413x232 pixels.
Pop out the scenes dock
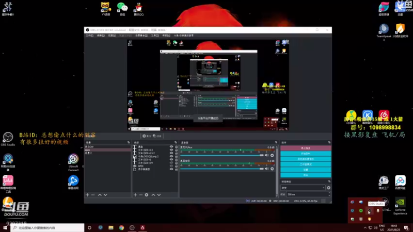[129, 143]
